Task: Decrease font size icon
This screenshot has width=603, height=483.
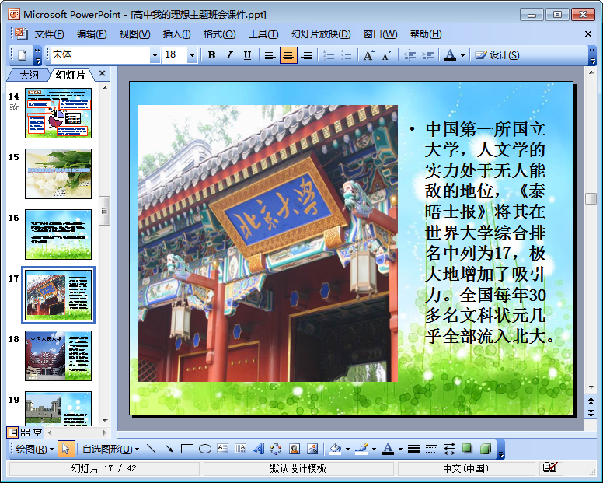Action: 387,55
